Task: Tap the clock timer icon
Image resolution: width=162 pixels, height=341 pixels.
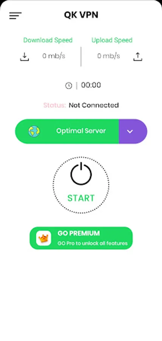Action: coord(68,86)
